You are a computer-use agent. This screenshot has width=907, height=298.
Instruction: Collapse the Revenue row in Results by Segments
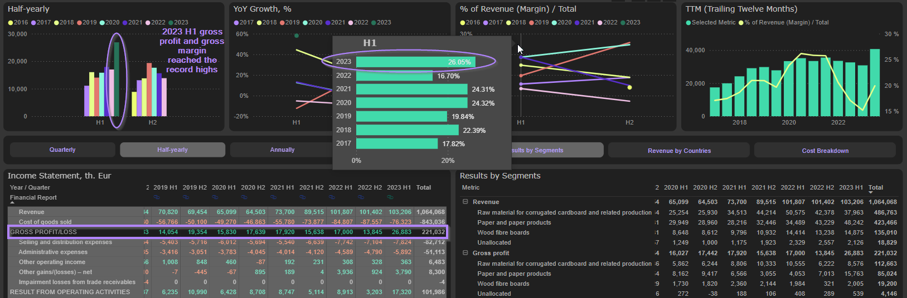tap(465, 202)
